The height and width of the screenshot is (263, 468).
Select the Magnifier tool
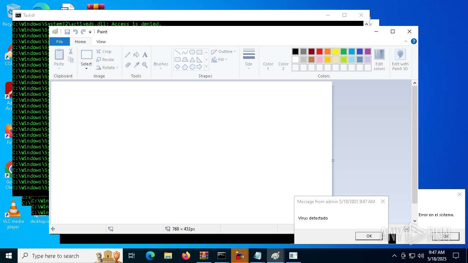145,65
